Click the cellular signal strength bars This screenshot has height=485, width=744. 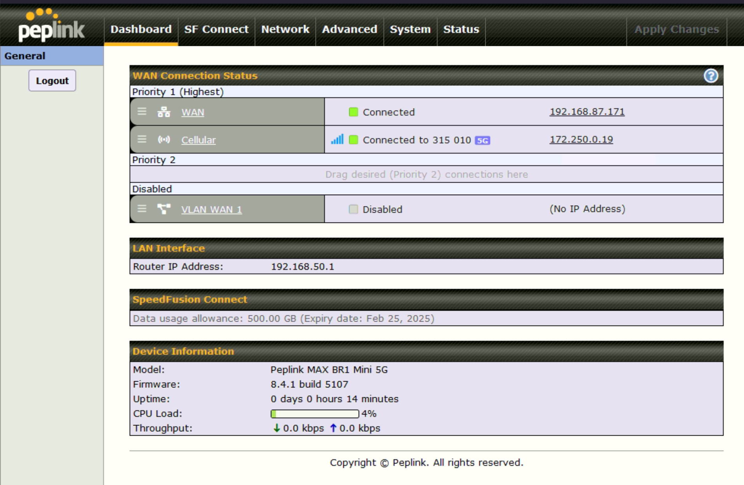[x=337, y=139]
